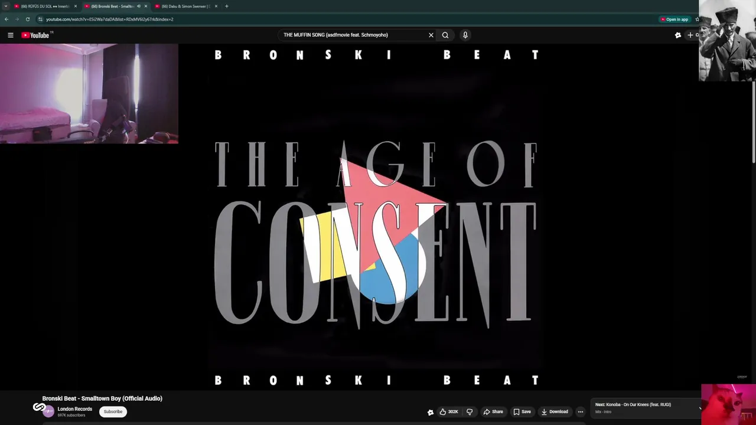
Task: Click the video title Smalltown Boy
Action: tap(102, 398)
